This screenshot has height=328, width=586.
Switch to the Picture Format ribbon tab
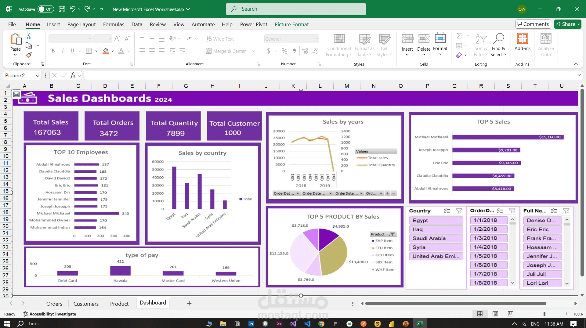click(291, 24)
